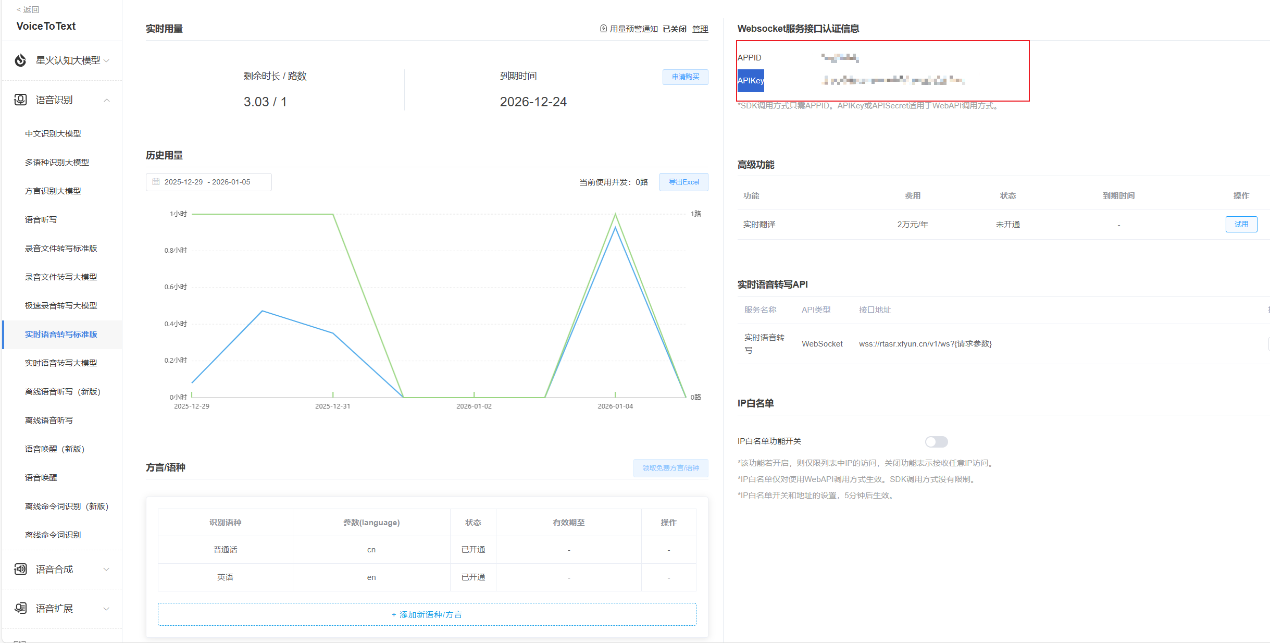Select 语音听写 in the sidebar

(x=41, y=219)
